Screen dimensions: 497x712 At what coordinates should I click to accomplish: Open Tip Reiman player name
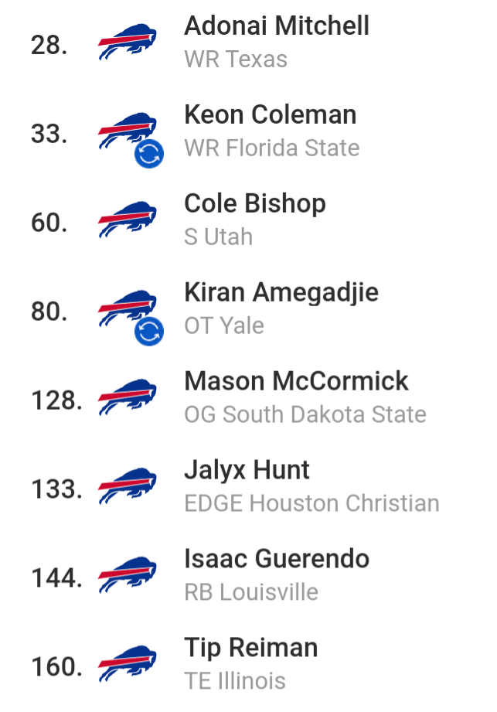coord(250,648)
